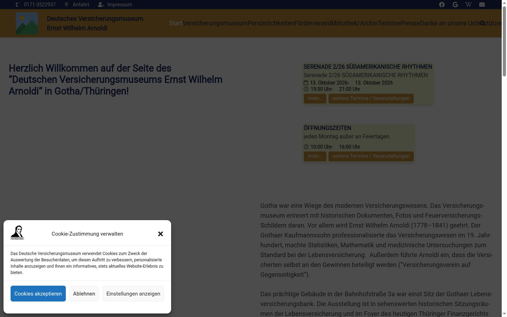Open Danke an unsere Unterstützer menu item
The image size is (507, 317).
pyautogui.click(x=461, y=23)
